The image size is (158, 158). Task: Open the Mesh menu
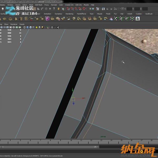click(31, 5)
